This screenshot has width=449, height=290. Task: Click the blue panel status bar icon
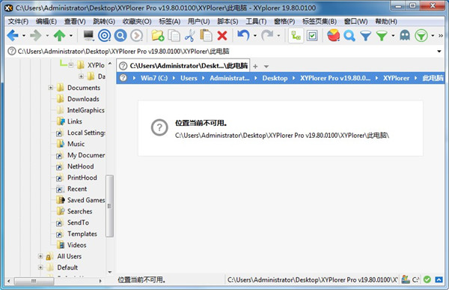[439, 280]
